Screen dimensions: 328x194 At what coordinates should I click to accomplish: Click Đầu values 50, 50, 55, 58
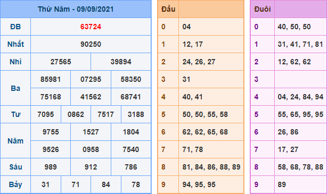click(205, 114)
